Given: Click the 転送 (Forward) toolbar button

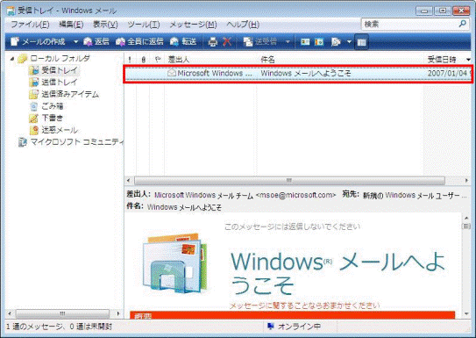Looking at the screenshot, I should (183, 41).
